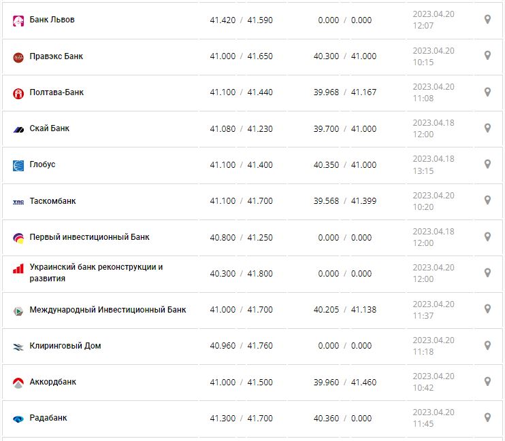Click the Глобус bank logo icon

pyautogui.click(x=18, y=165)
